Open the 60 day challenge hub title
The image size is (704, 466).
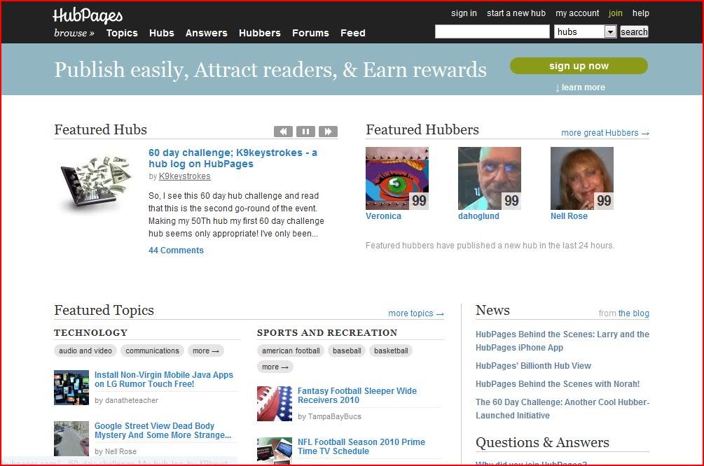point(233,158)
